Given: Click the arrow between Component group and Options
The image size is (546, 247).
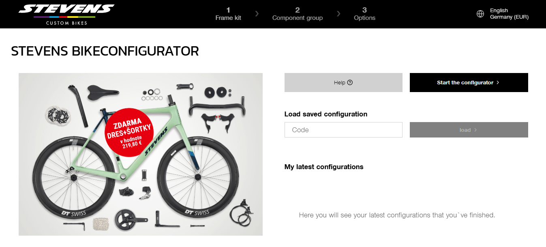Looking at the screenshot, I should click(x=338, y=14).
